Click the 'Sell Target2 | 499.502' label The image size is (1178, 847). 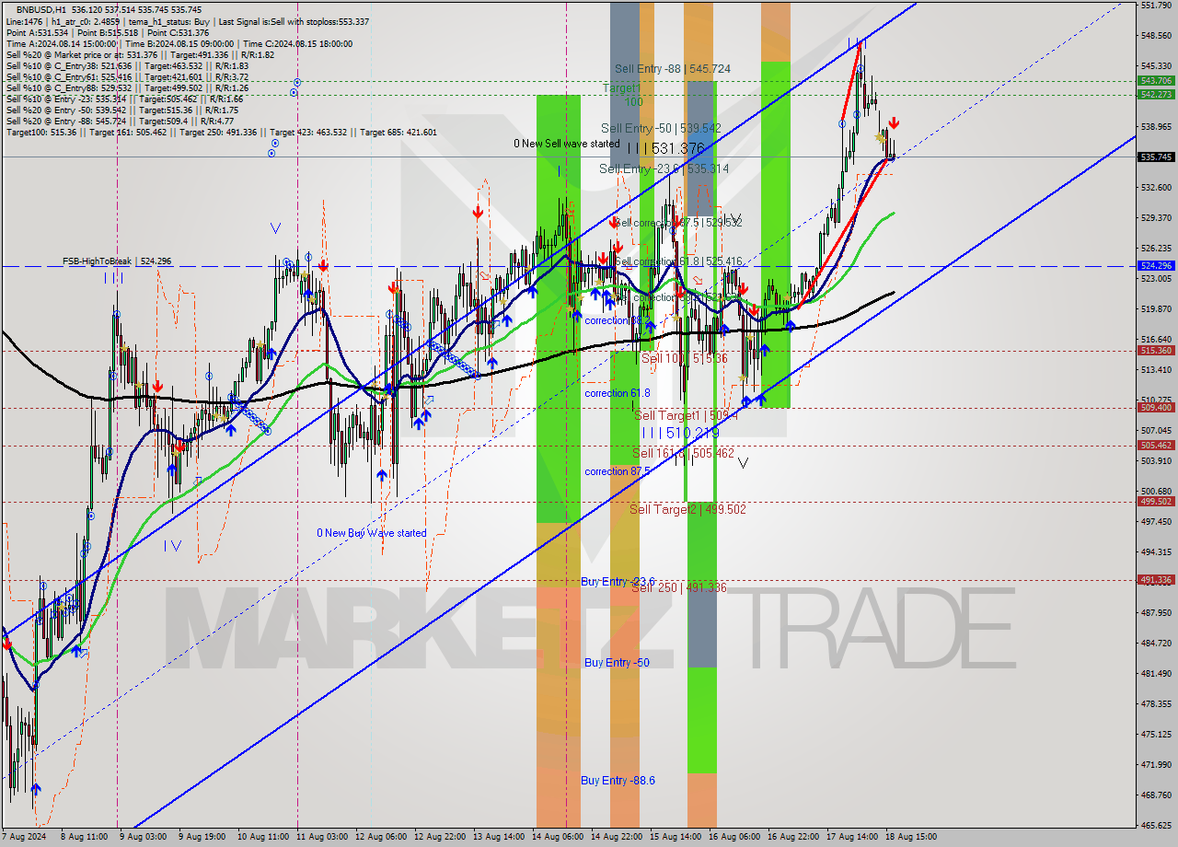[687, 509]
